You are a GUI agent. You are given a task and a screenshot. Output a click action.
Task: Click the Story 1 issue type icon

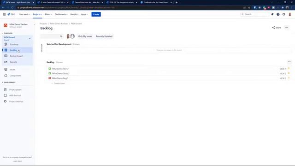pyautogui.click(x=50, y=69)
